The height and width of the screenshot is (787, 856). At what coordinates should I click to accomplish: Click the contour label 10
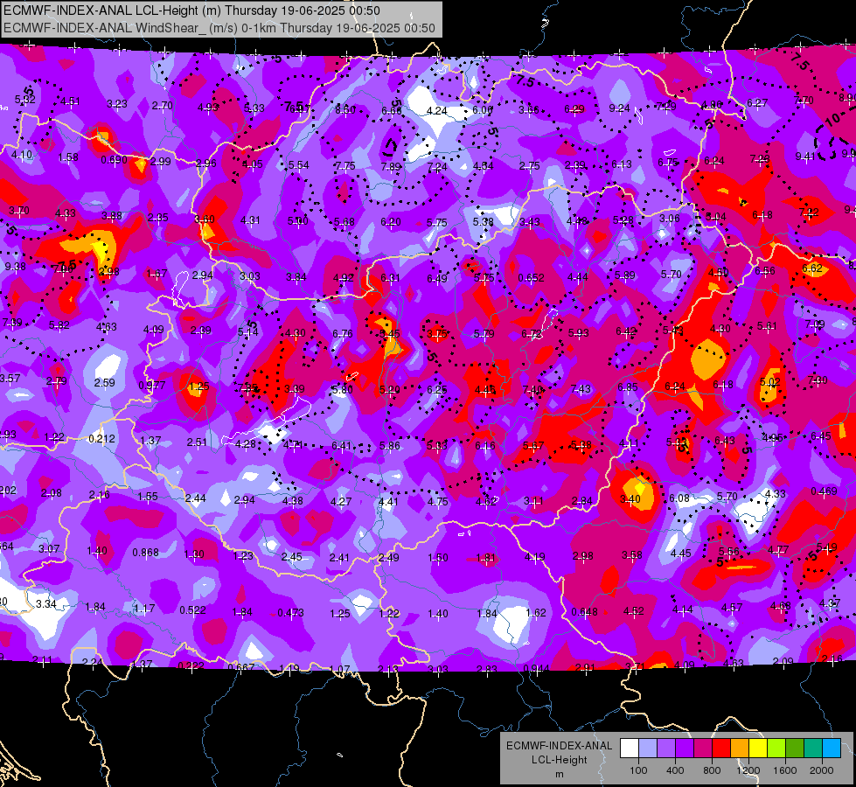click(x=833, y=119)
